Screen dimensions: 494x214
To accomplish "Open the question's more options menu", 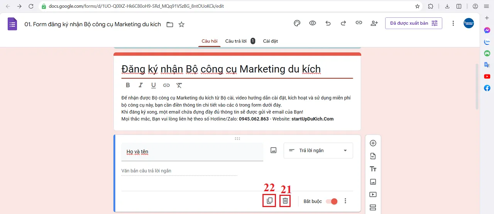I will 345,201.
